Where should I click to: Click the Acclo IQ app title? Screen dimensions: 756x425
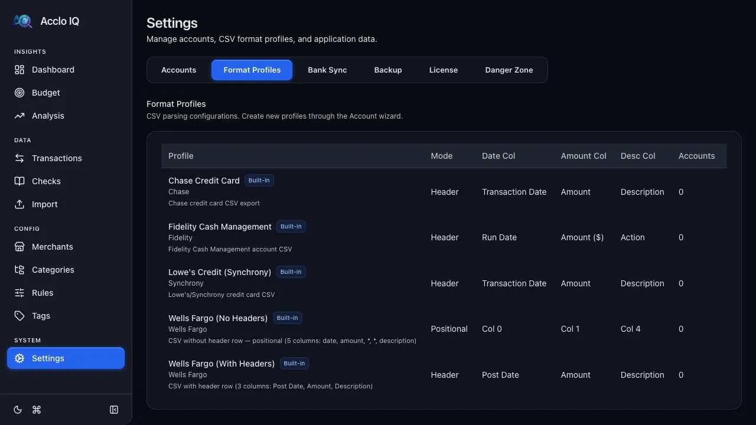pos(60,21)
